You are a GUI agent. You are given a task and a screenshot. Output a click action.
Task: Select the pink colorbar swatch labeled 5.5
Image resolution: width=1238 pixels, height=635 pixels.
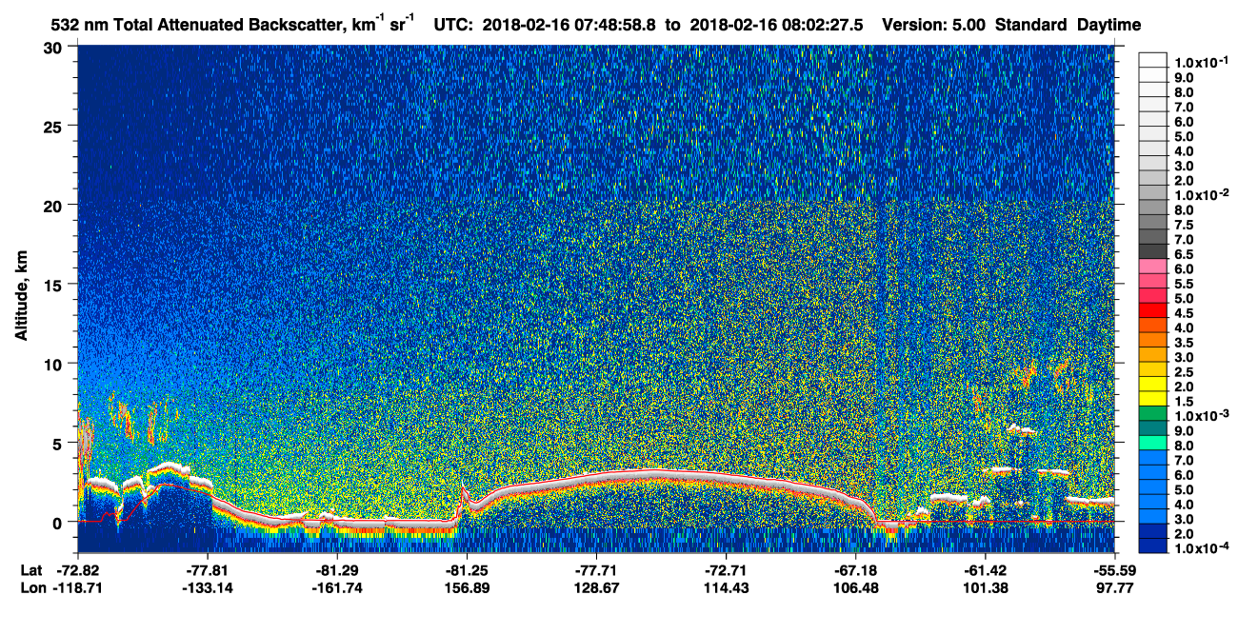tap(1152, 283)
